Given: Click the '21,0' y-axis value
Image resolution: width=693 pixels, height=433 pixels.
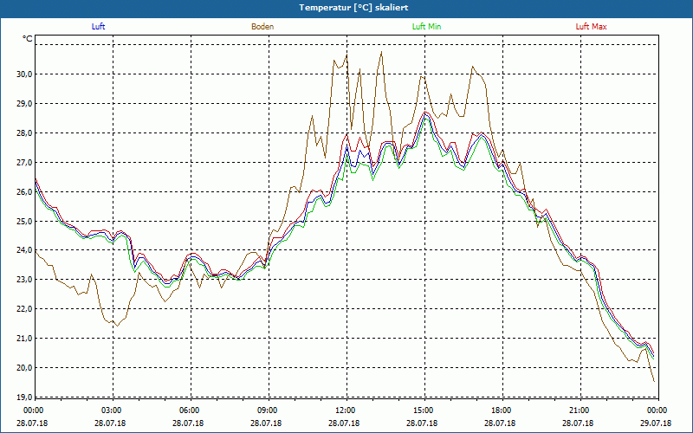Looking at the screenshot, I should pos(25,339).
